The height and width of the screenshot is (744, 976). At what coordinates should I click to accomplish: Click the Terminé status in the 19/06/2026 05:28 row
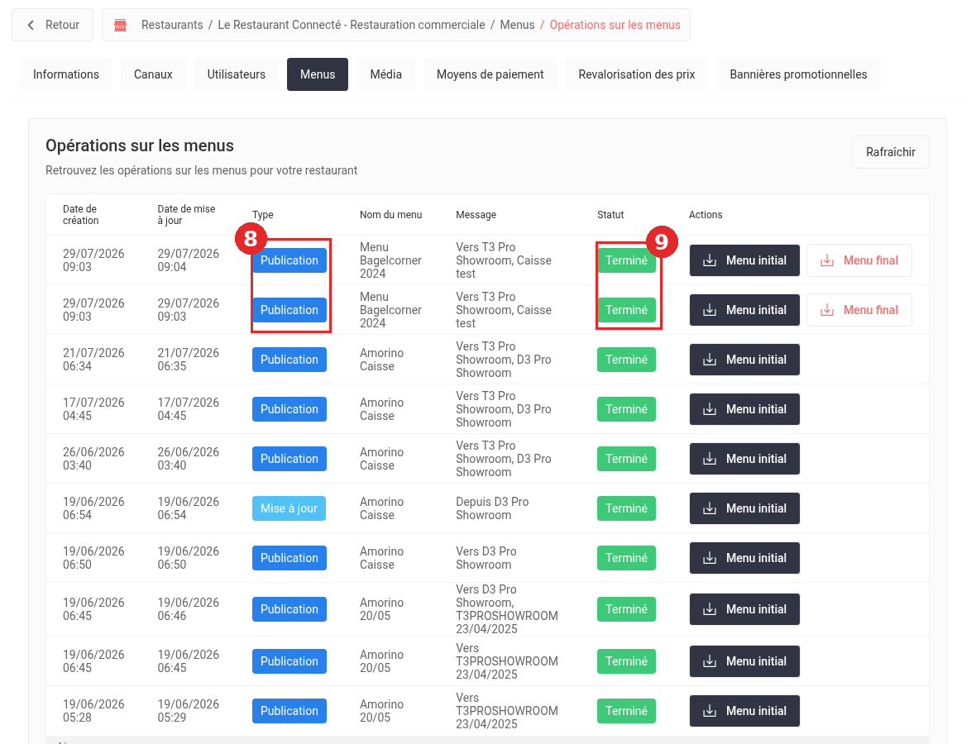coord(626,711)
